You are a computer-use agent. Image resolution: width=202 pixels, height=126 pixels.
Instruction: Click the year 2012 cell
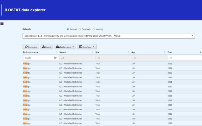tap(170, 123)
